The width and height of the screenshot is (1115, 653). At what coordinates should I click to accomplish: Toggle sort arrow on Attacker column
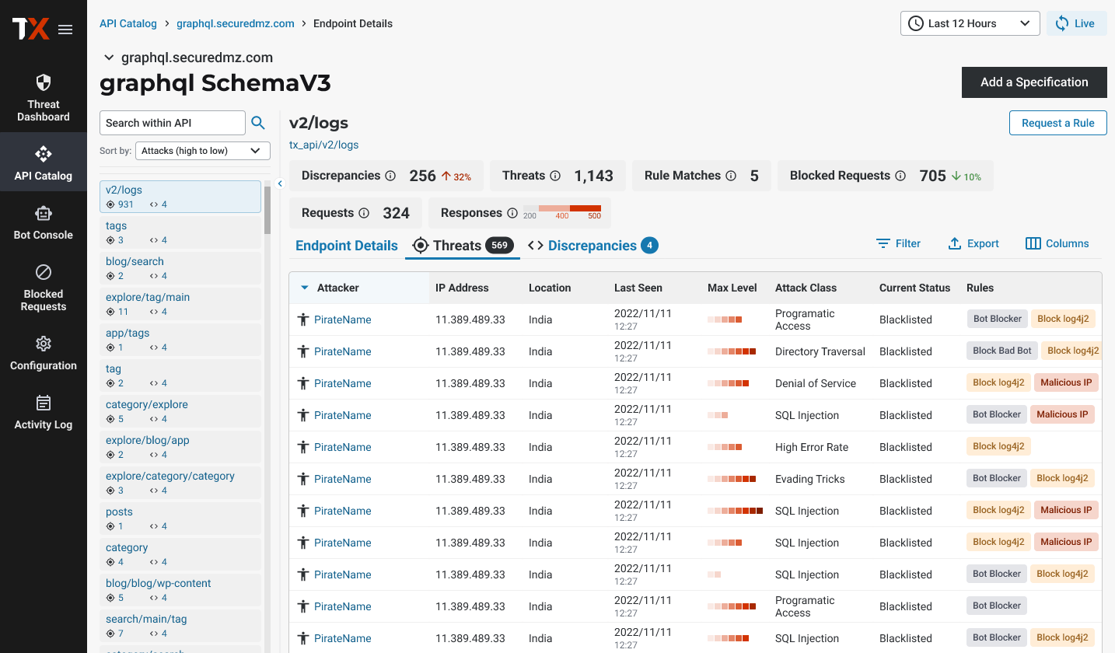(x=304, y=288)
